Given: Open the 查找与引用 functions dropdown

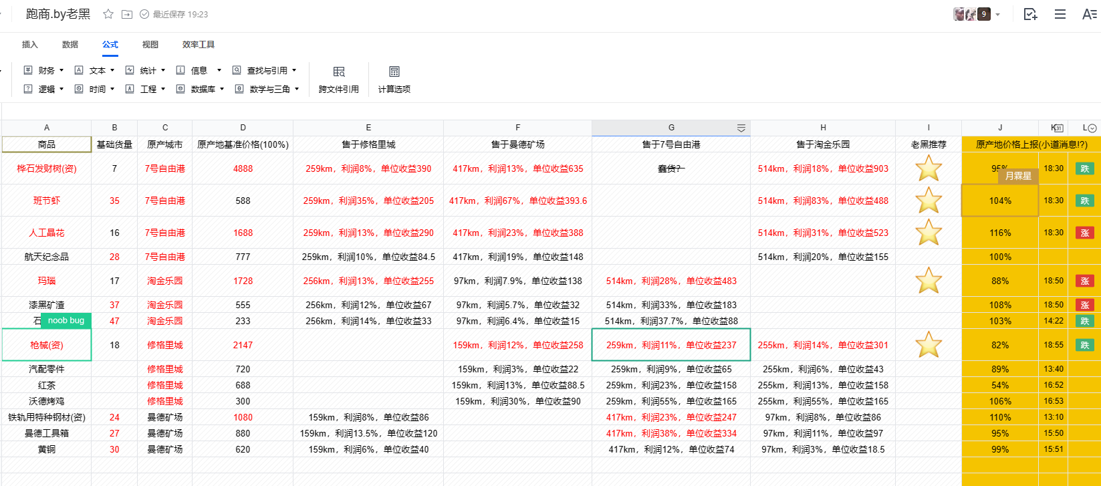Looking at the screenshot, I should point(264,70).
